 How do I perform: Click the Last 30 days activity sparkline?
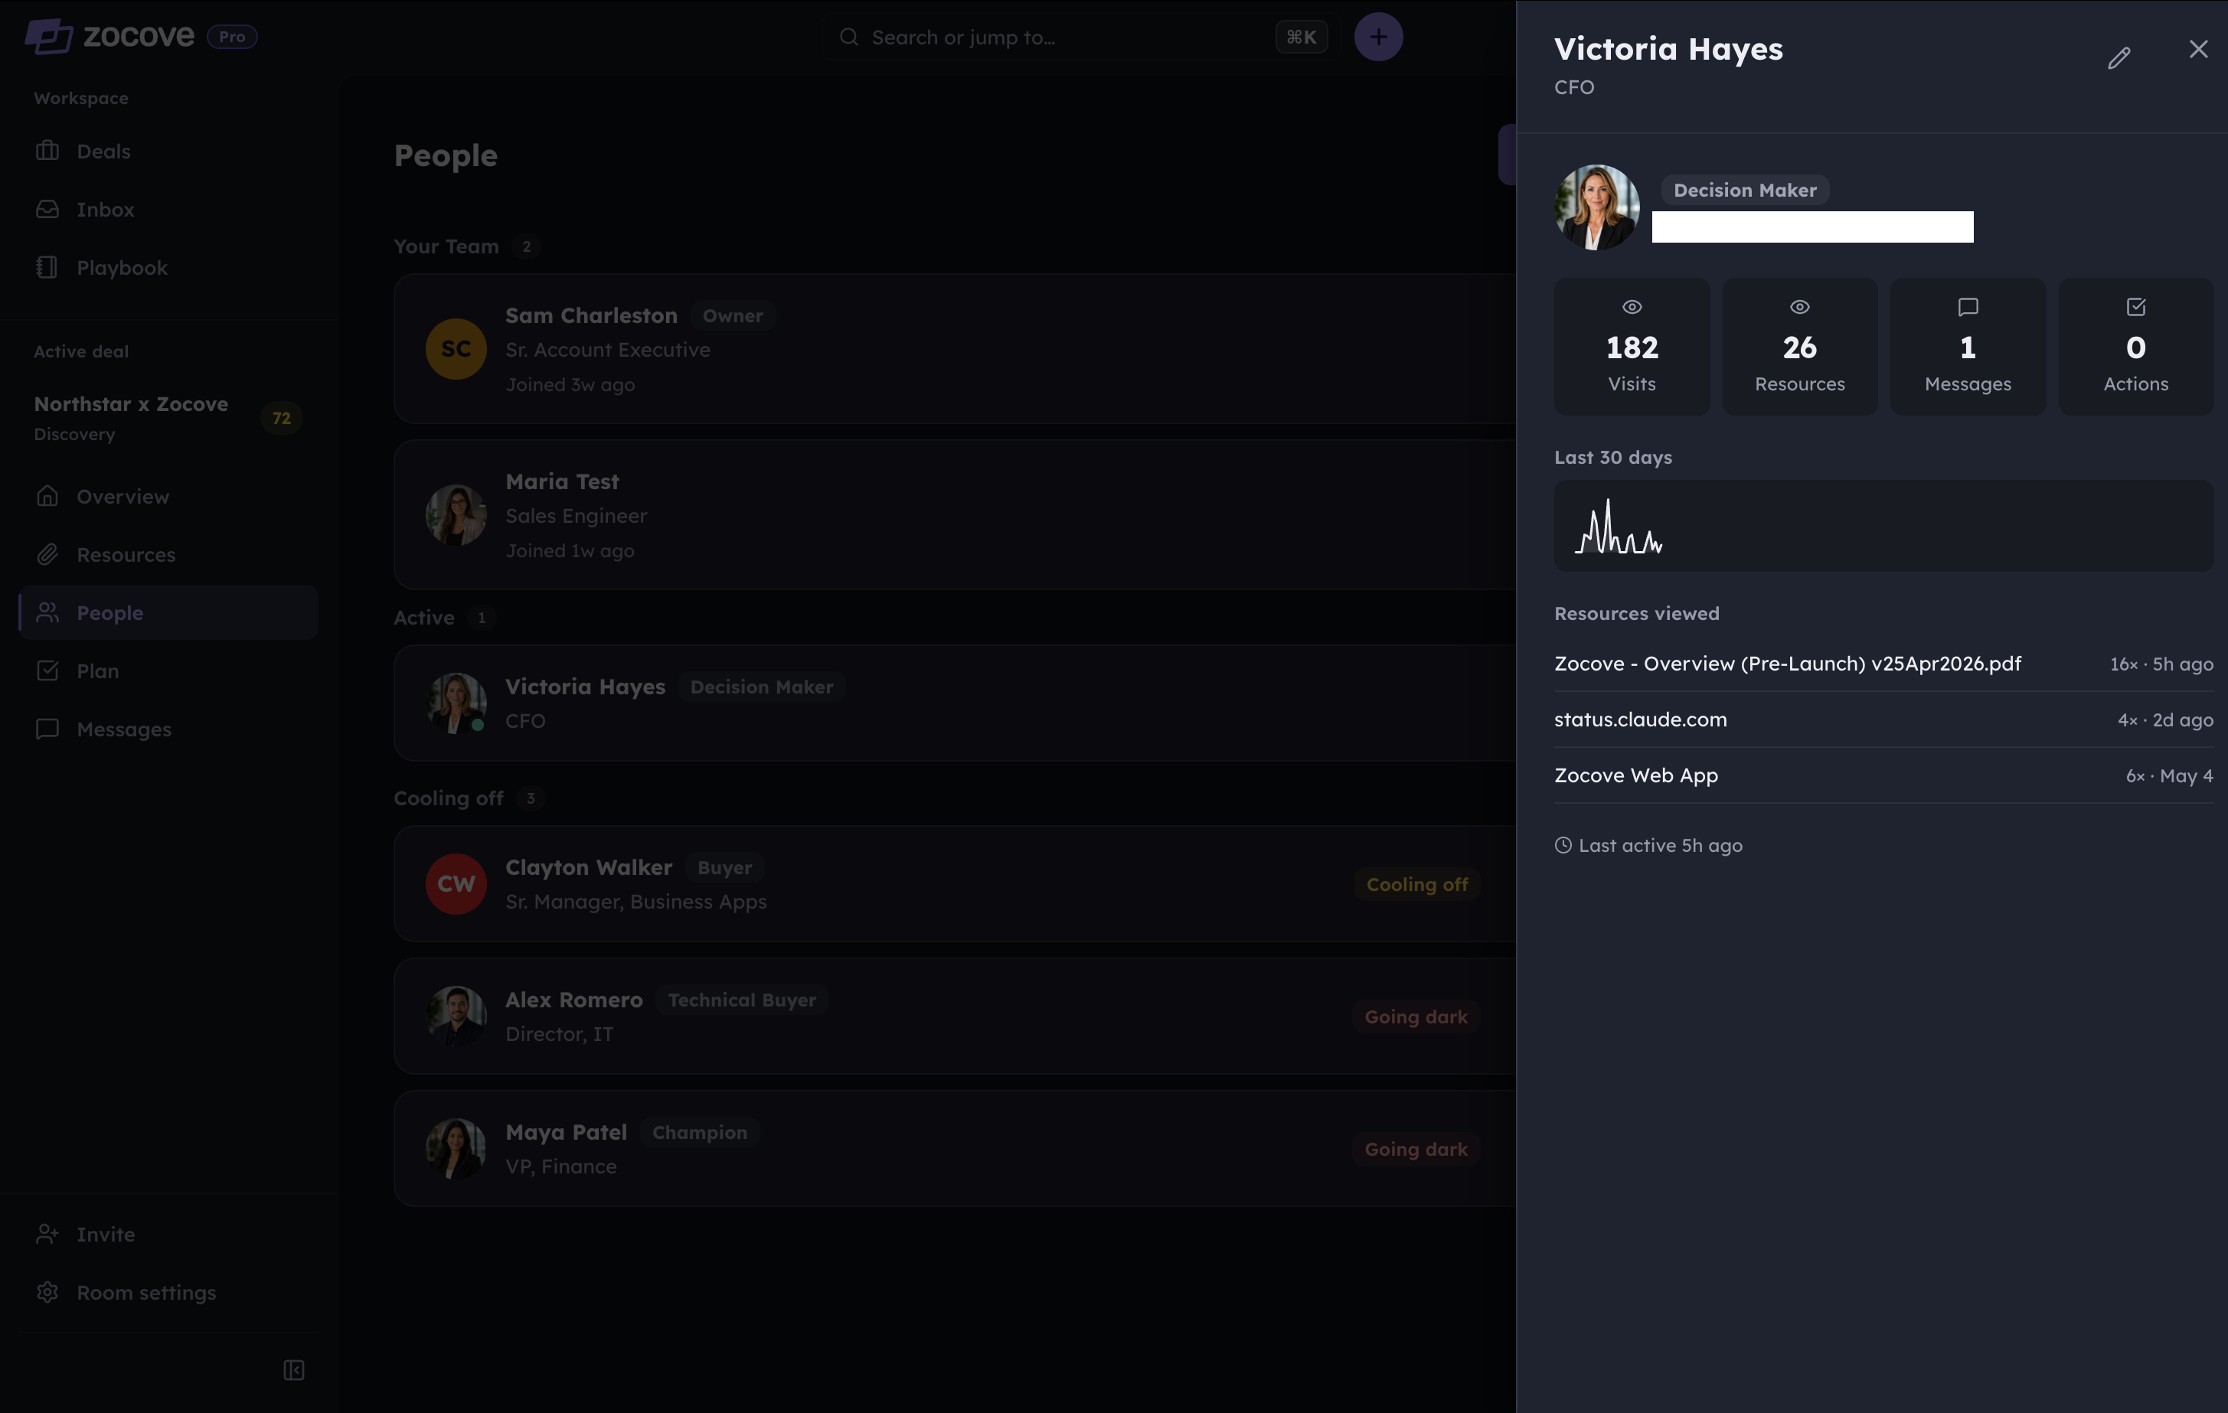pos(1619,527)
